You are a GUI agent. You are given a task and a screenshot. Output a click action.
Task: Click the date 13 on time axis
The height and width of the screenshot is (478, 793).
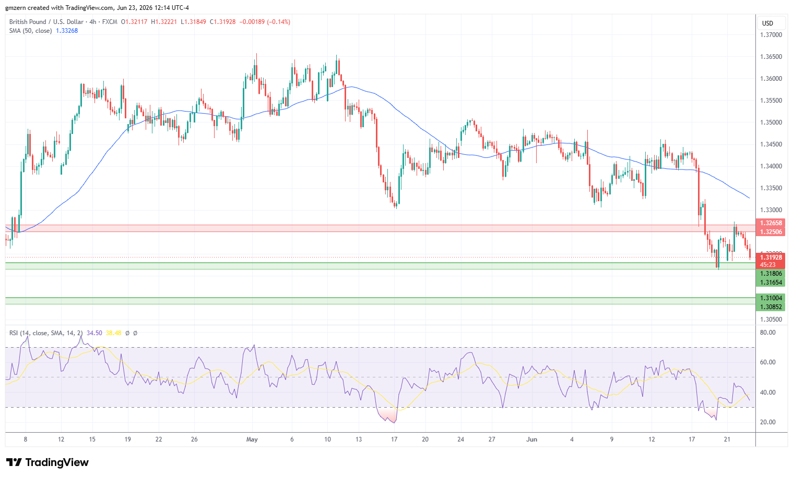tap(359, 439)
